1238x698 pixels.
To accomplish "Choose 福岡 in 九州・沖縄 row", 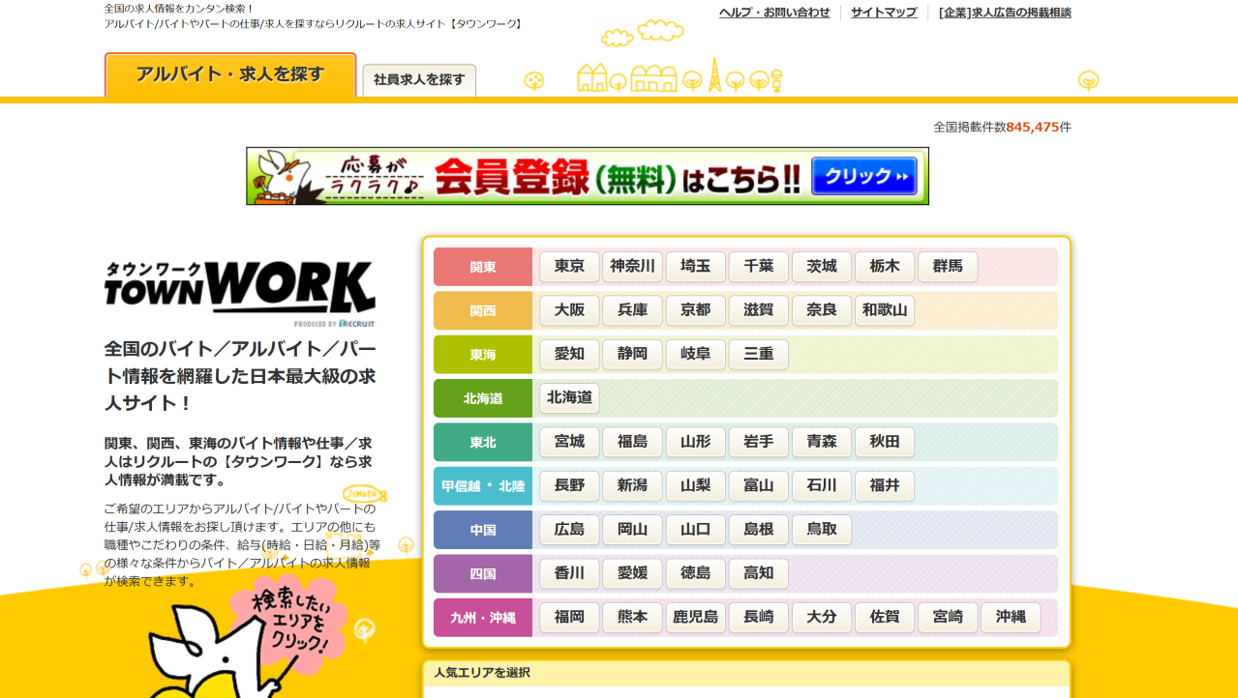I will tap(569, 617).
